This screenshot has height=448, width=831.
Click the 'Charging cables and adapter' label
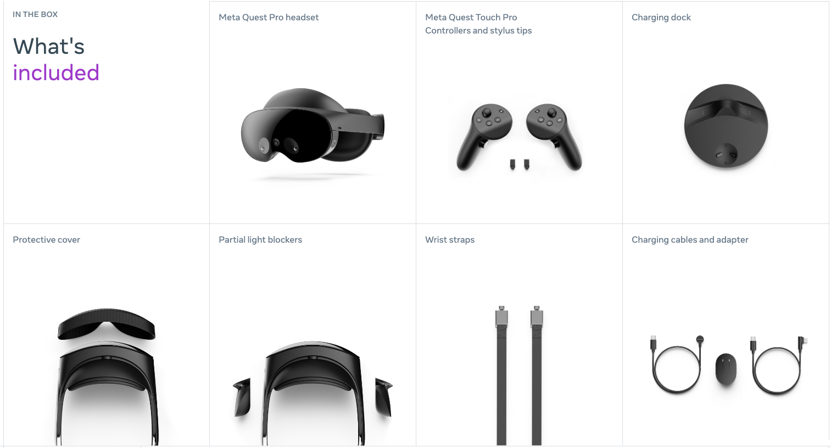[x=690, y=240]
